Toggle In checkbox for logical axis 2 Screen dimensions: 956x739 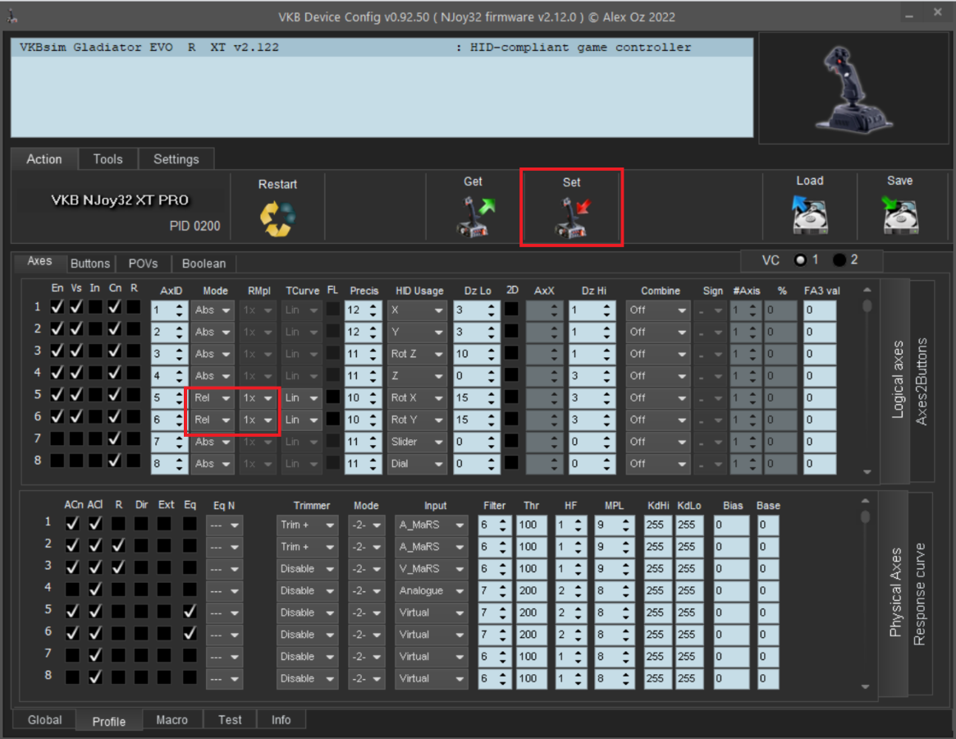point(95,329)
